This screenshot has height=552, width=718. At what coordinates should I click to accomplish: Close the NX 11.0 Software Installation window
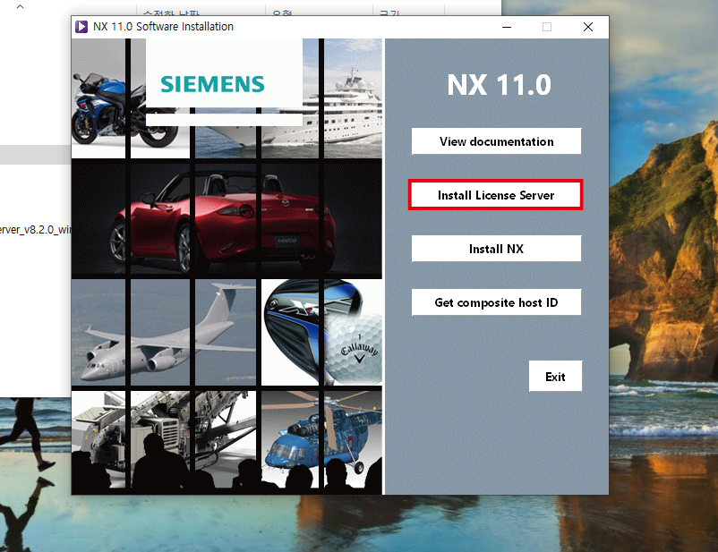(x=588, y=27)
